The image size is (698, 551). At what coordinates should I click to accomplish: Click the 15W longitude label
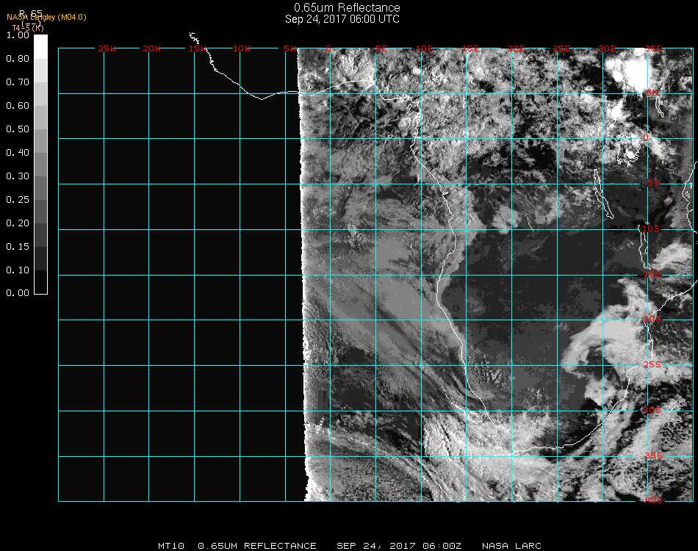[x=197, y=48]
